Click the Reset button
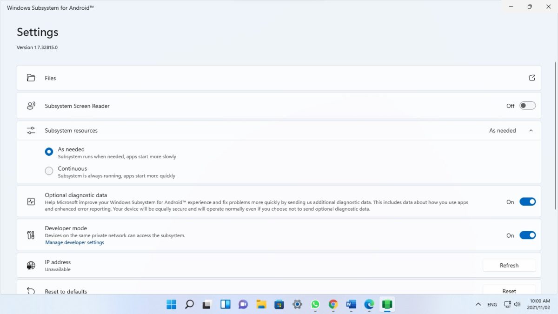 tap(509, 290)
